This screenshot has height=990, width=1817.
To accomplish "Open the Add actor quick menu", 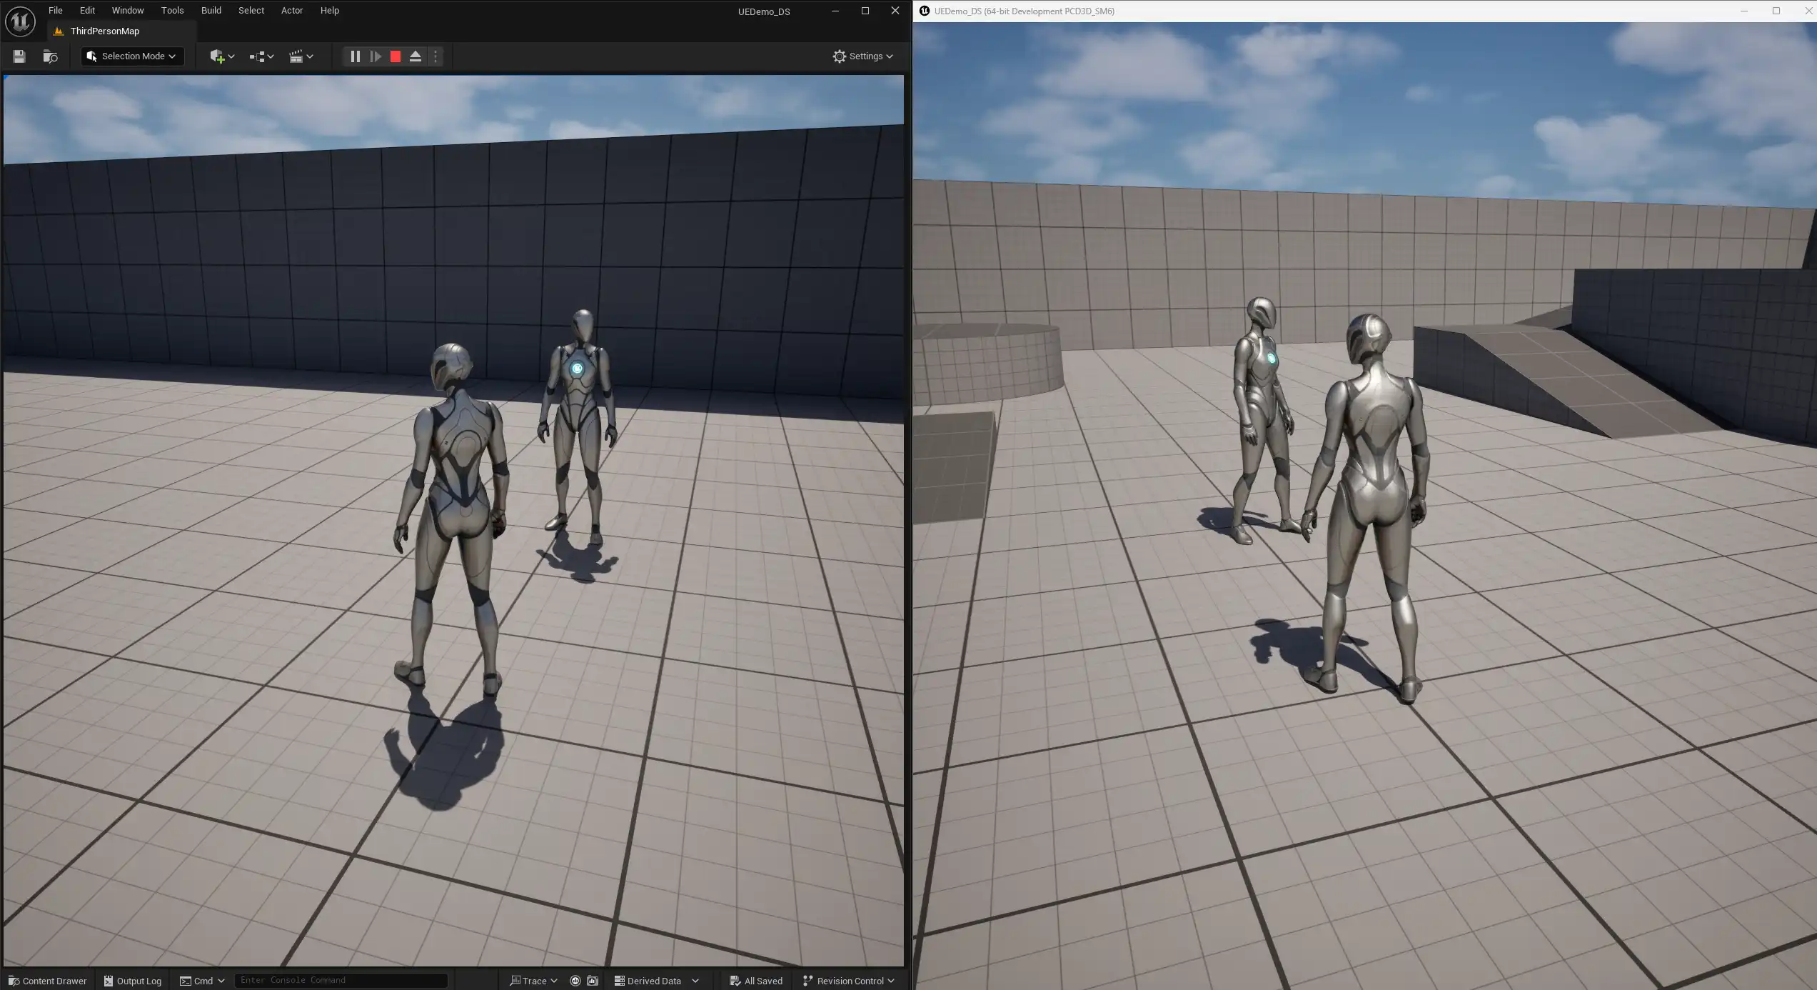I will [x=221, y=56].
